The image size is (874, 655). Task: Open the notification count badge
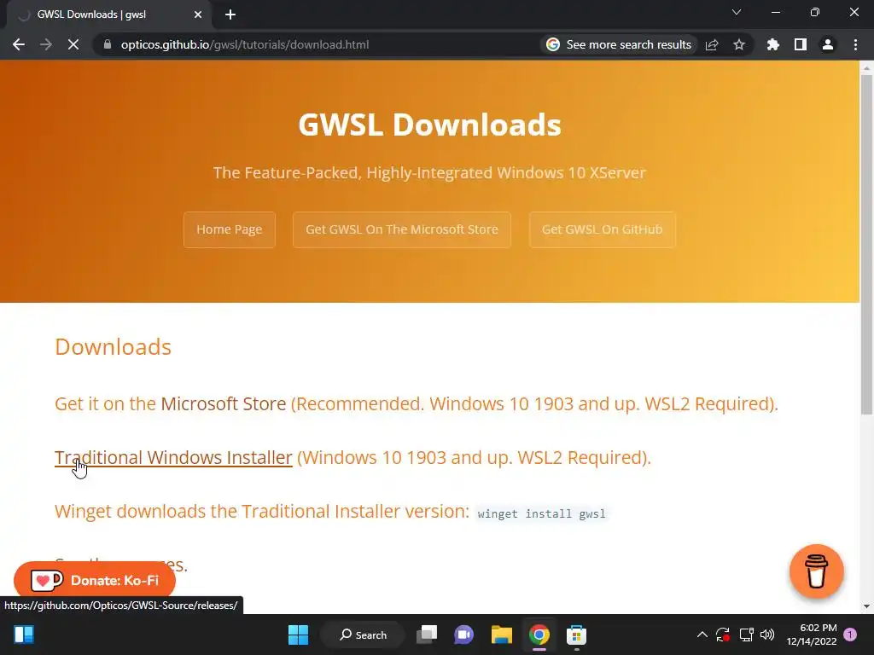click(850, 635)
